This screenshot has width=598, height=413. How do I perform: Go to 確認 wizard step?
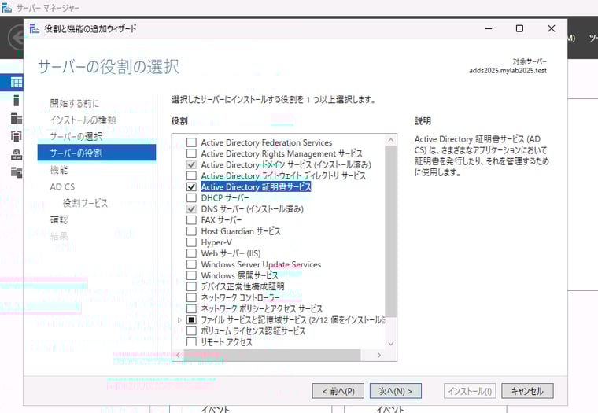click(59, 219)
